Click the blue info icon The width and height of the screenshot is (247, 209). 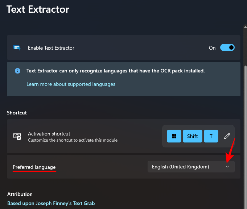pos(17,71)
